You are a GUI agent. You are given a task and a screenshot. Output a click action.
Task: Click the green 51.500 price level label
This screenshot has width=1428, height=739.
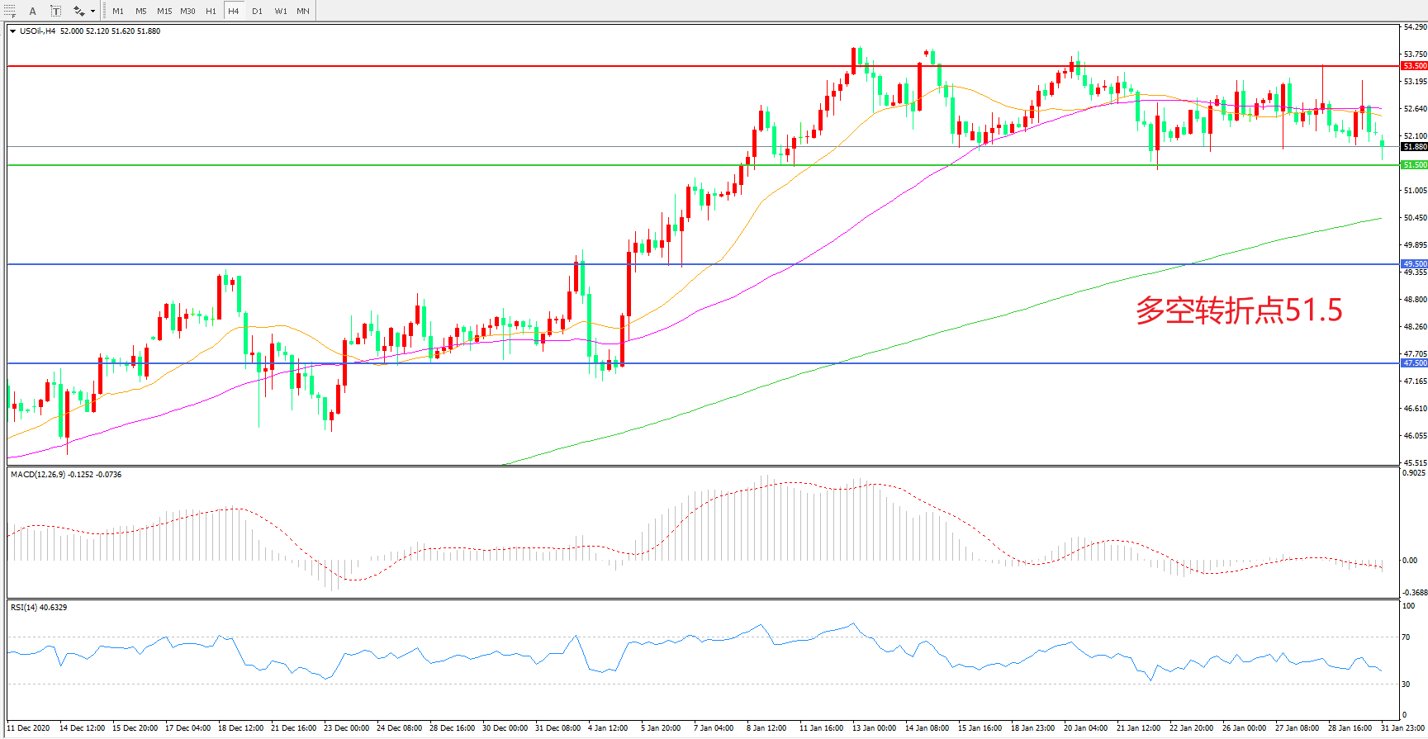pyautogui.click(x=1414, y=165)
